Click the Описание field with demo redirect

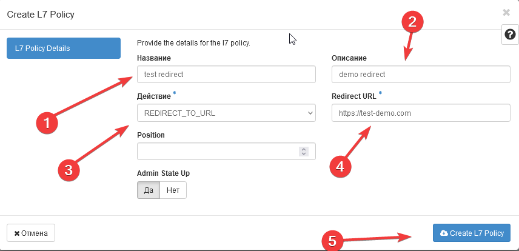click(x=421, y=74)
